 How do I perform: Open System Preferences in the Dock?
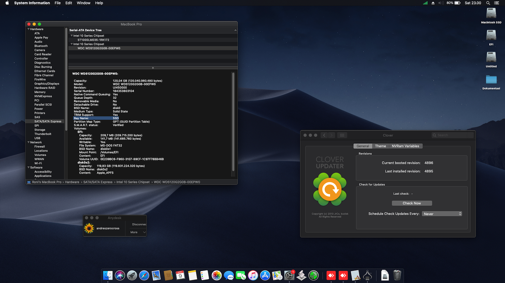click(289, 275)
